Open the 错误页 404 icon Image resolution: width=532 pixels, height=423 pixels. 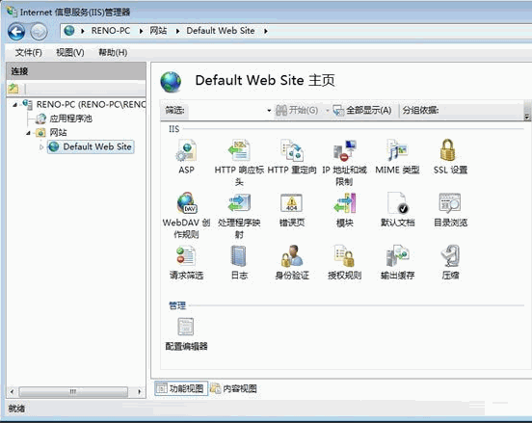click(291, 202)
